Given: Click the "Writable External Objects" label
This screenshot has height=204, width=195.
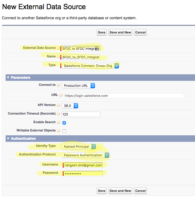Looking at the screenshot, I should click(x=36, y=131).
